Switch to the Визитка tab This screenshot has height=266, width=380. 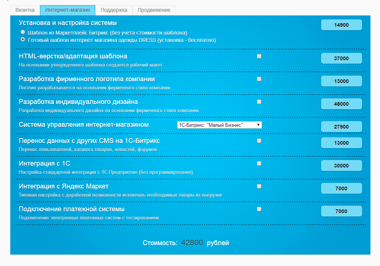coord(25,10)
